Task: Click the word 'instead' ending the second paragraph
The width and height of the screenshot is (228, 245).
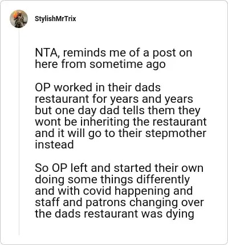Action: [x=54, y=144]
